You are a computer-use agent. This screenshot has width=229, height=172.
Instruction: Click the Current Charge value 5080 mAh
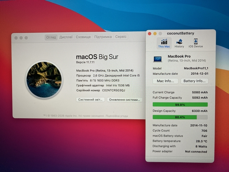200,92
